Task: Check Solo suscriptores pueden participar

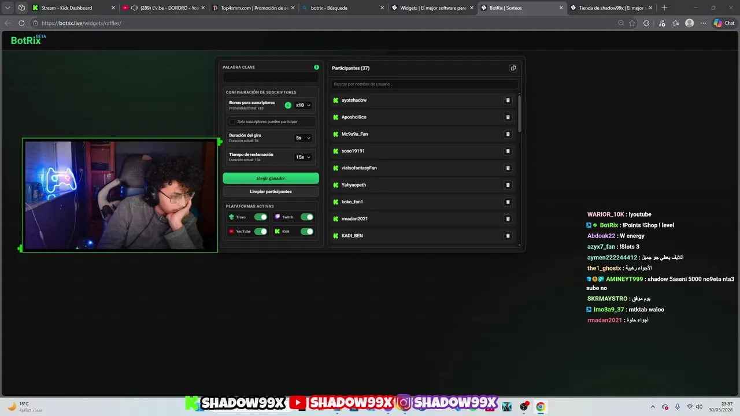Action: point(232,122)
